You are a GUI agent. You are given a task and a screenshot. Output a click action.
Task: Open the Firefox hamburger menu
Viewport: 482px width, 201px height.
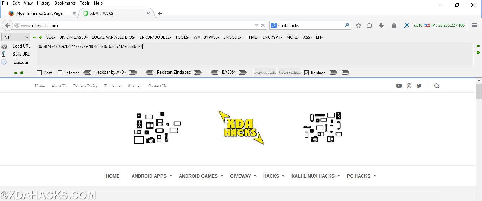[x=475, y=25]
